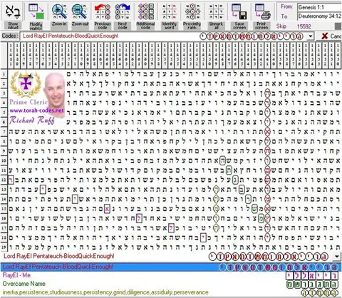The height and width of the screenshot is (298, 342).
Task: Click the Save screen label button
Action: coord(239,26)
